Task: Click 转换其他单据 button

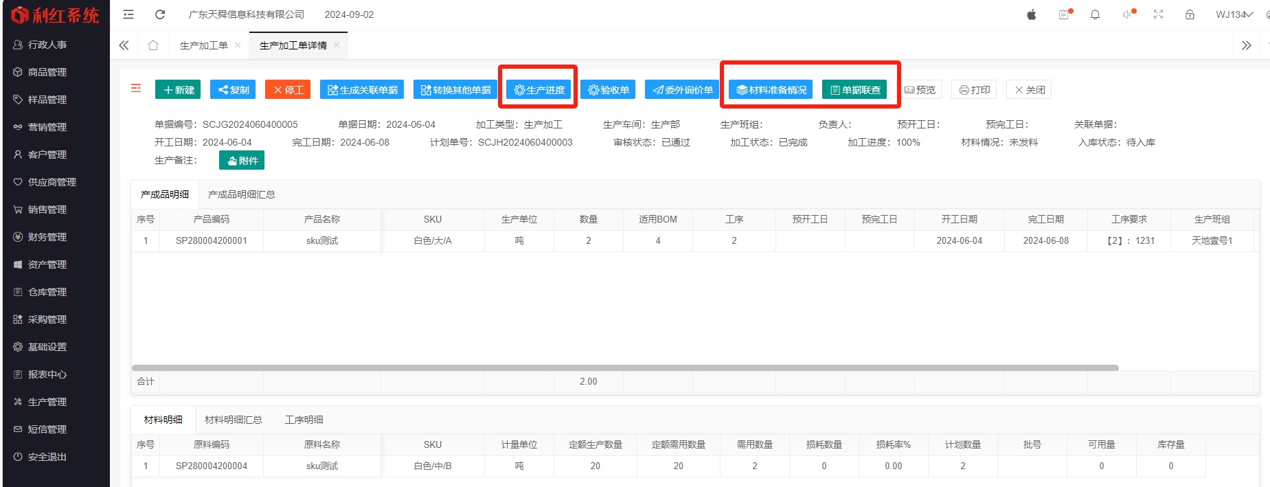Action: coord(455,90)
